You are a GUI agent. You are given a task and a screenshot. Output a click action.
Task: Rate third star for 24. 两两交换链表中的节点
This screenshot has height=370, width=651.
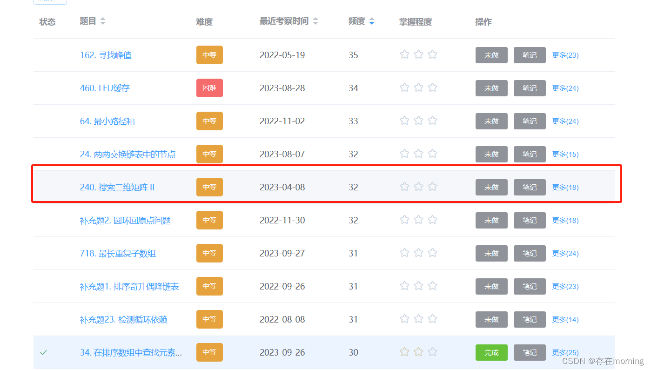(x=432, y=154)
